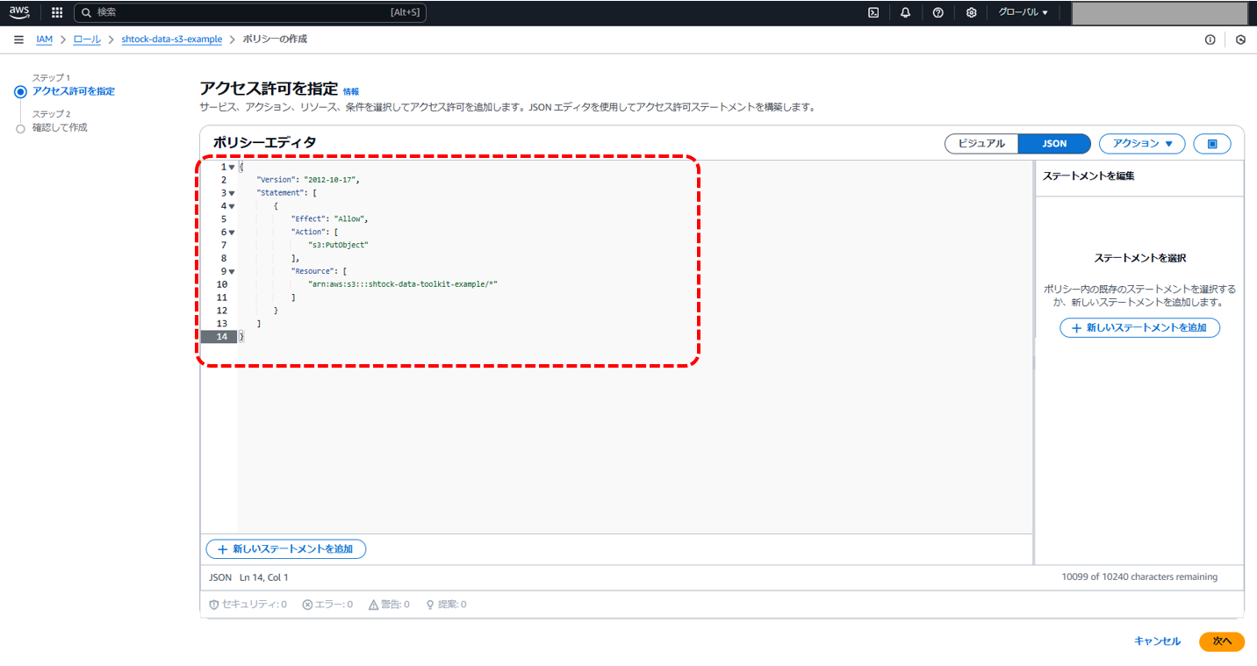Open the settings gear in the top bar
Screen dimensions: 1257x666
971,12
